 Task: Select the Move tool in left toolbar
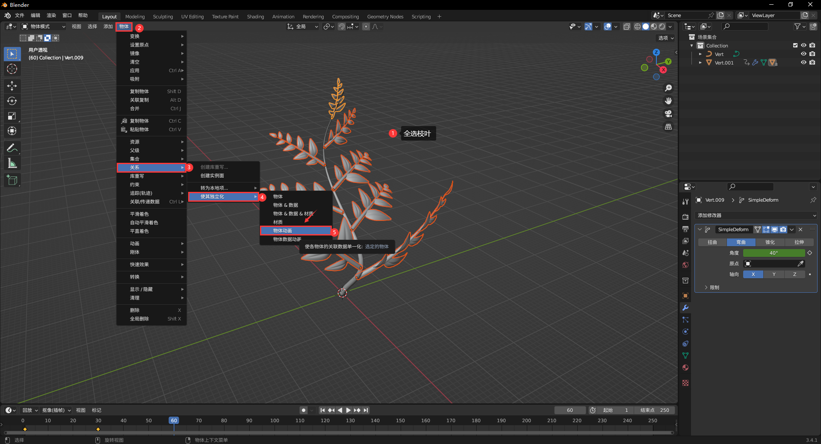click(12, 86)
